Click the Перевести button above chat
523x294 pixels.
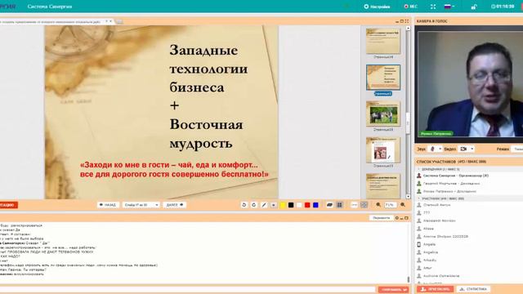click(381, 218)
